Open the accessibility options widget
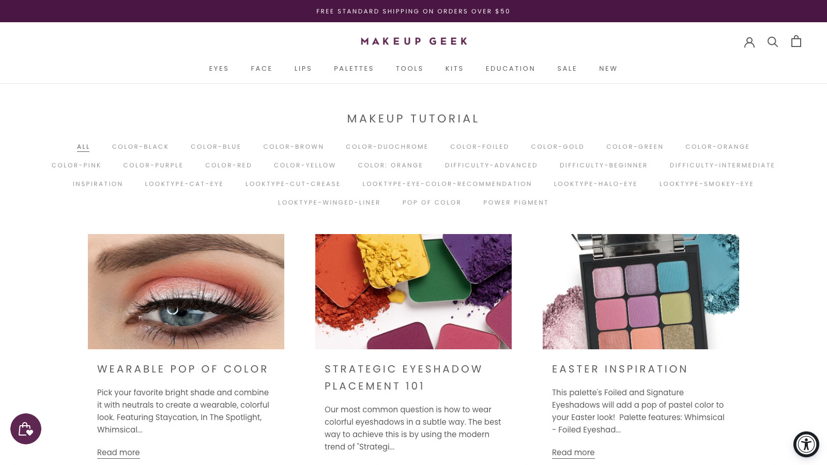827x465 pixels. 806,444
